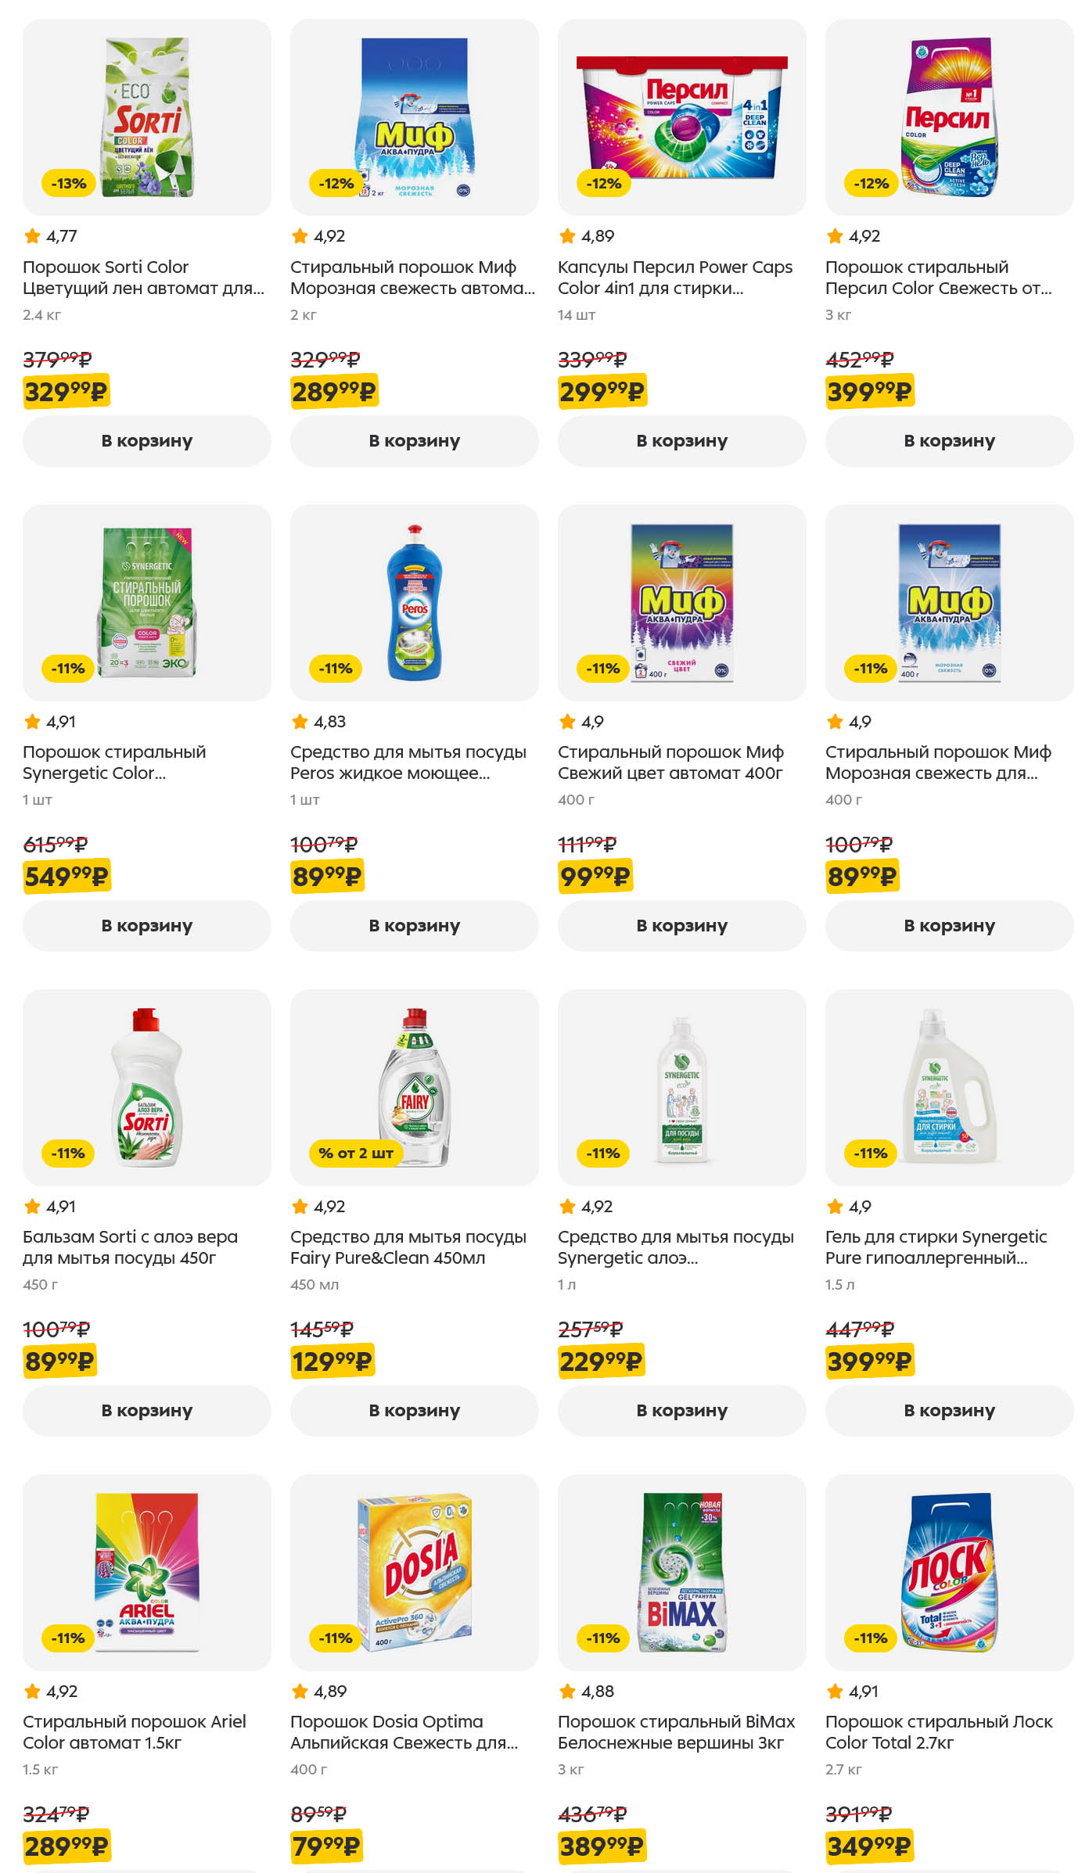Open the Synergetic Color powder title link
1089x1873 pixels.
pos(114,762)
